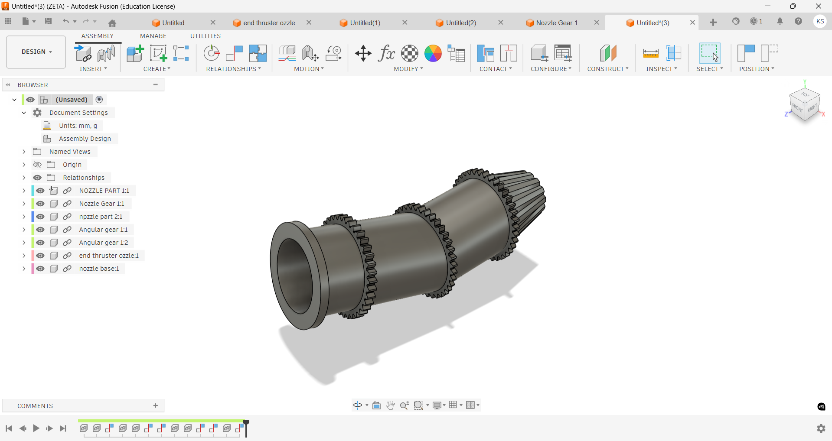Open the RELATIONSHIPS panel dropdown
832x441 pixels.
click(233, 69)
